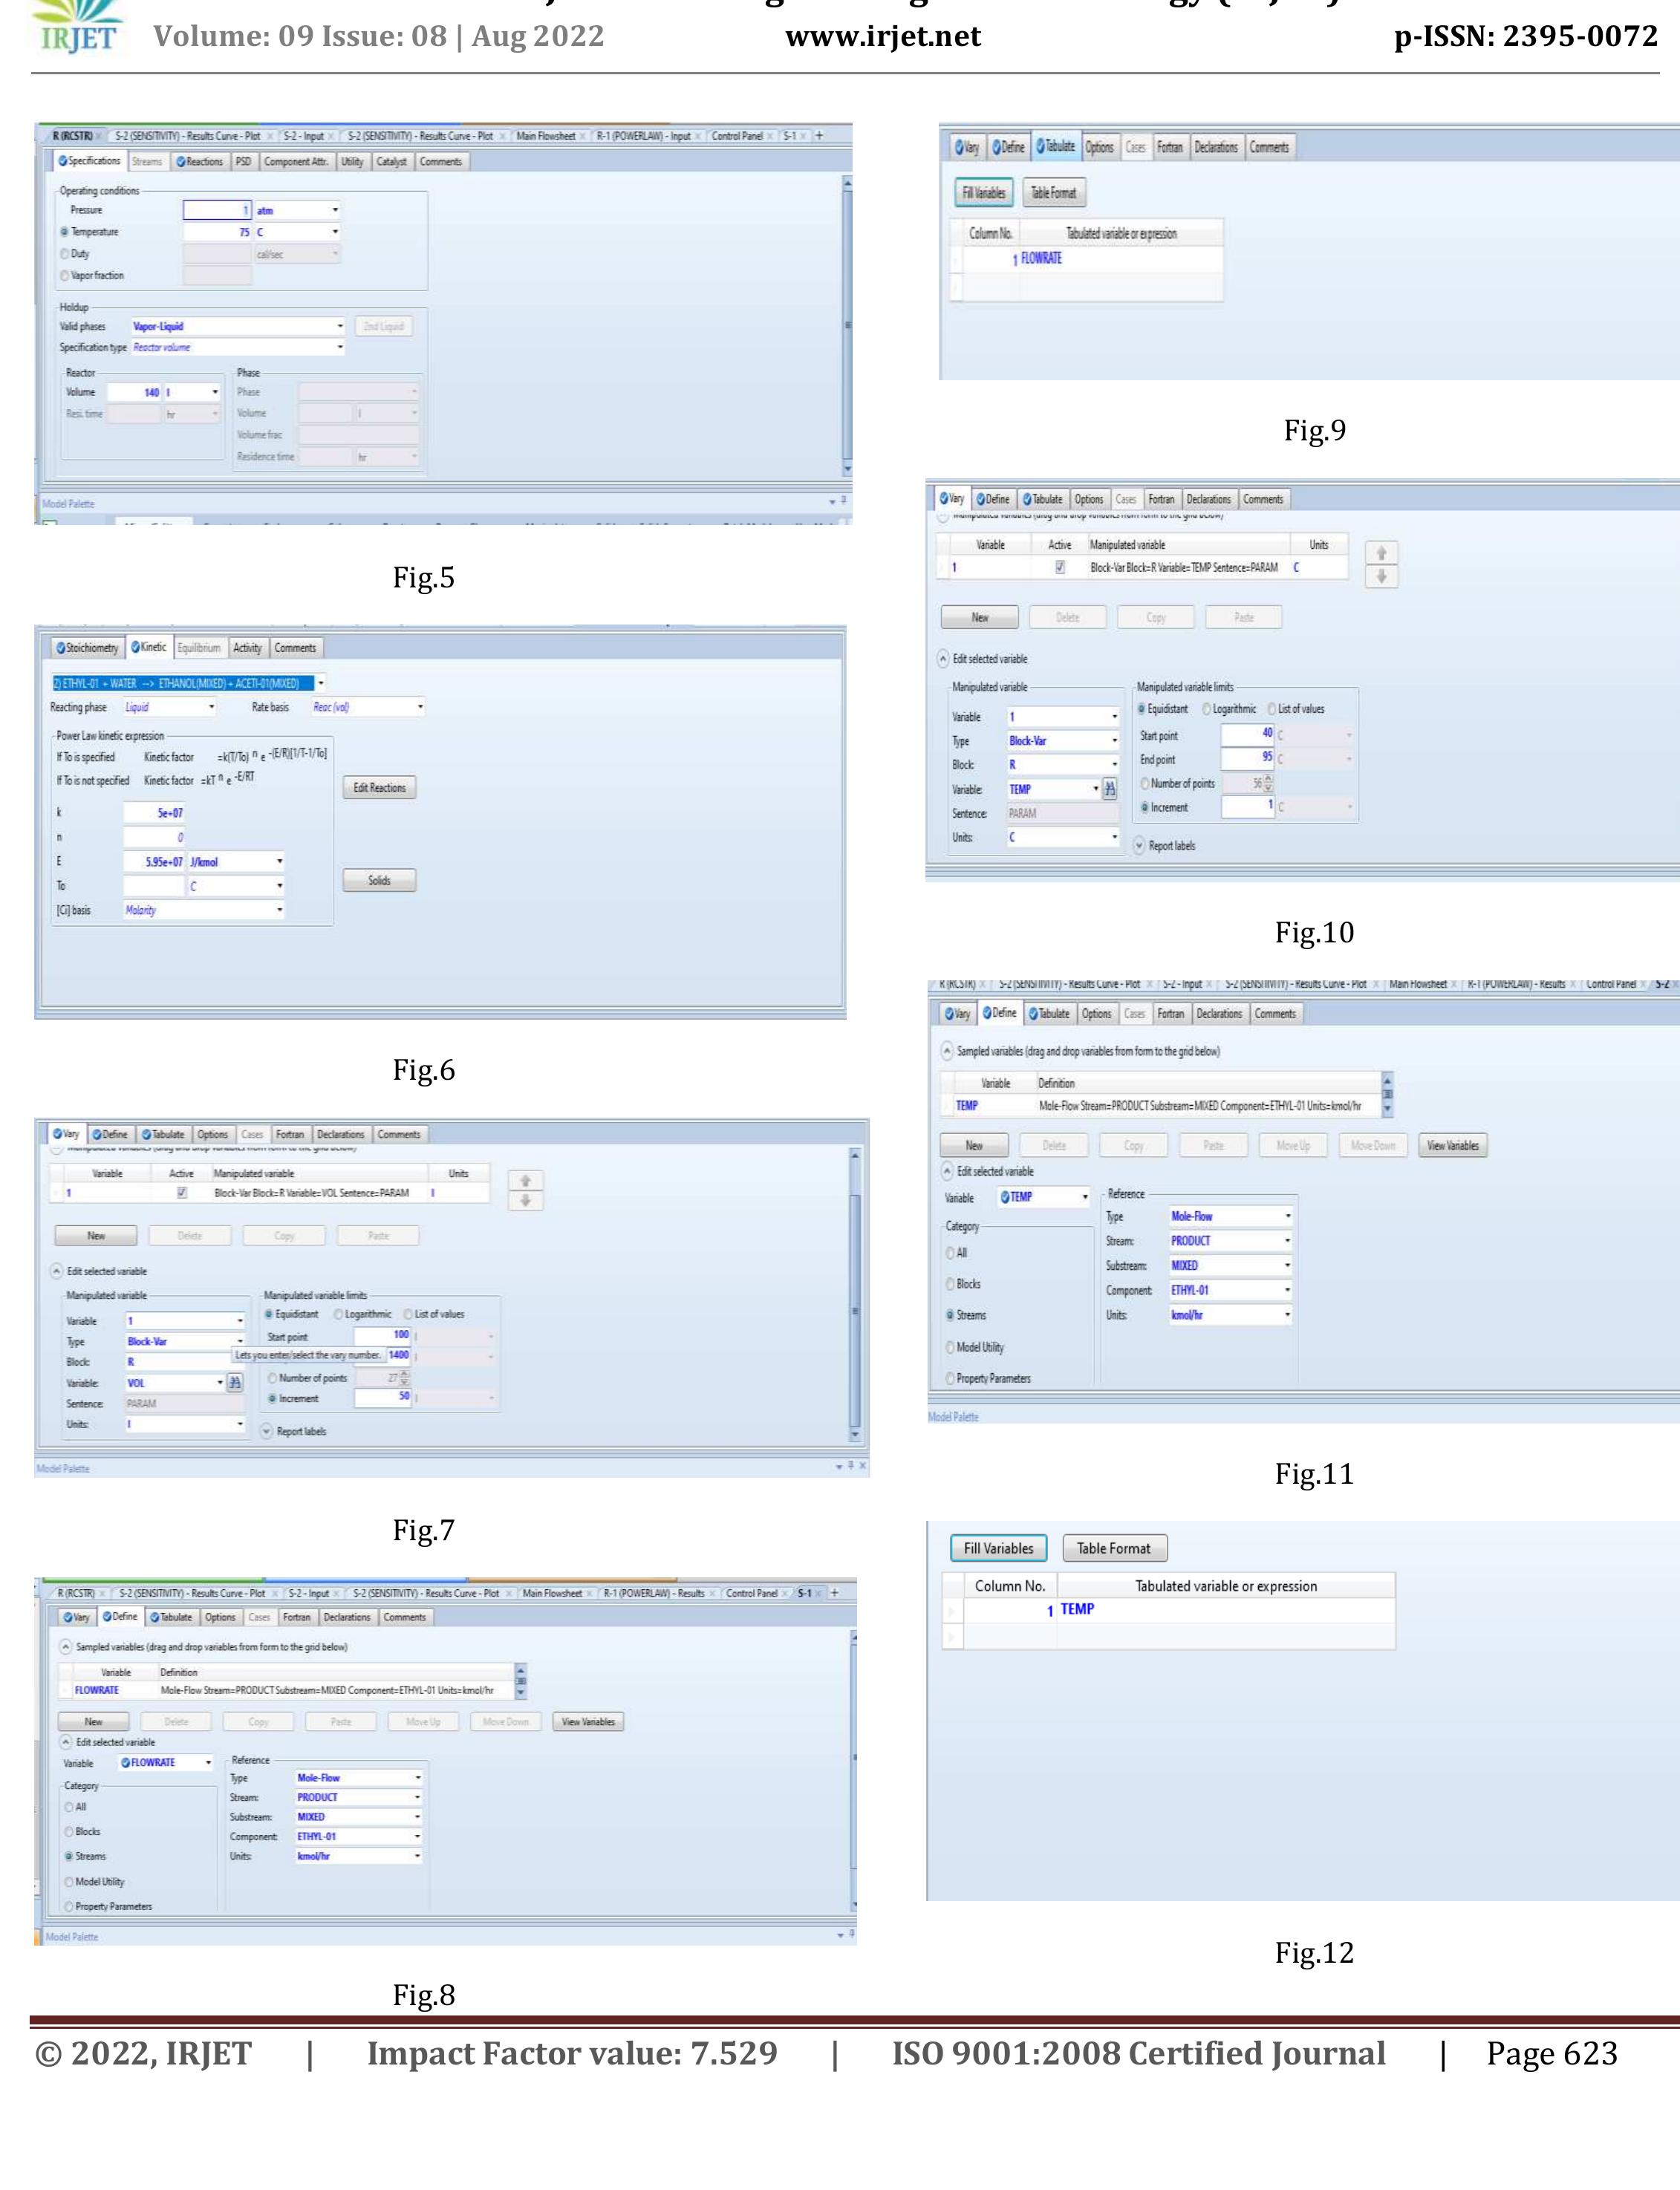The image size is (1680, 2190).
Task: Click the Edit Reactions button
Action: 381,787
